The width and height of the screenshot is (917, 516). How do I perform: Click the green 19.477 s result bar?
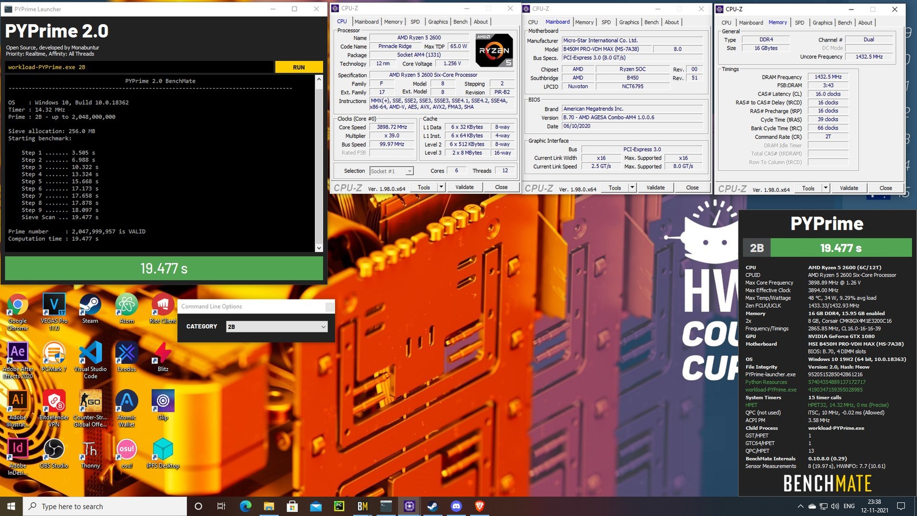tap(164, 269)
